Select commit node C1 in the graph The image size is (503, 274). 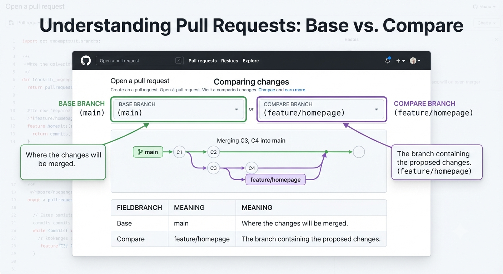tap(179, 152)
